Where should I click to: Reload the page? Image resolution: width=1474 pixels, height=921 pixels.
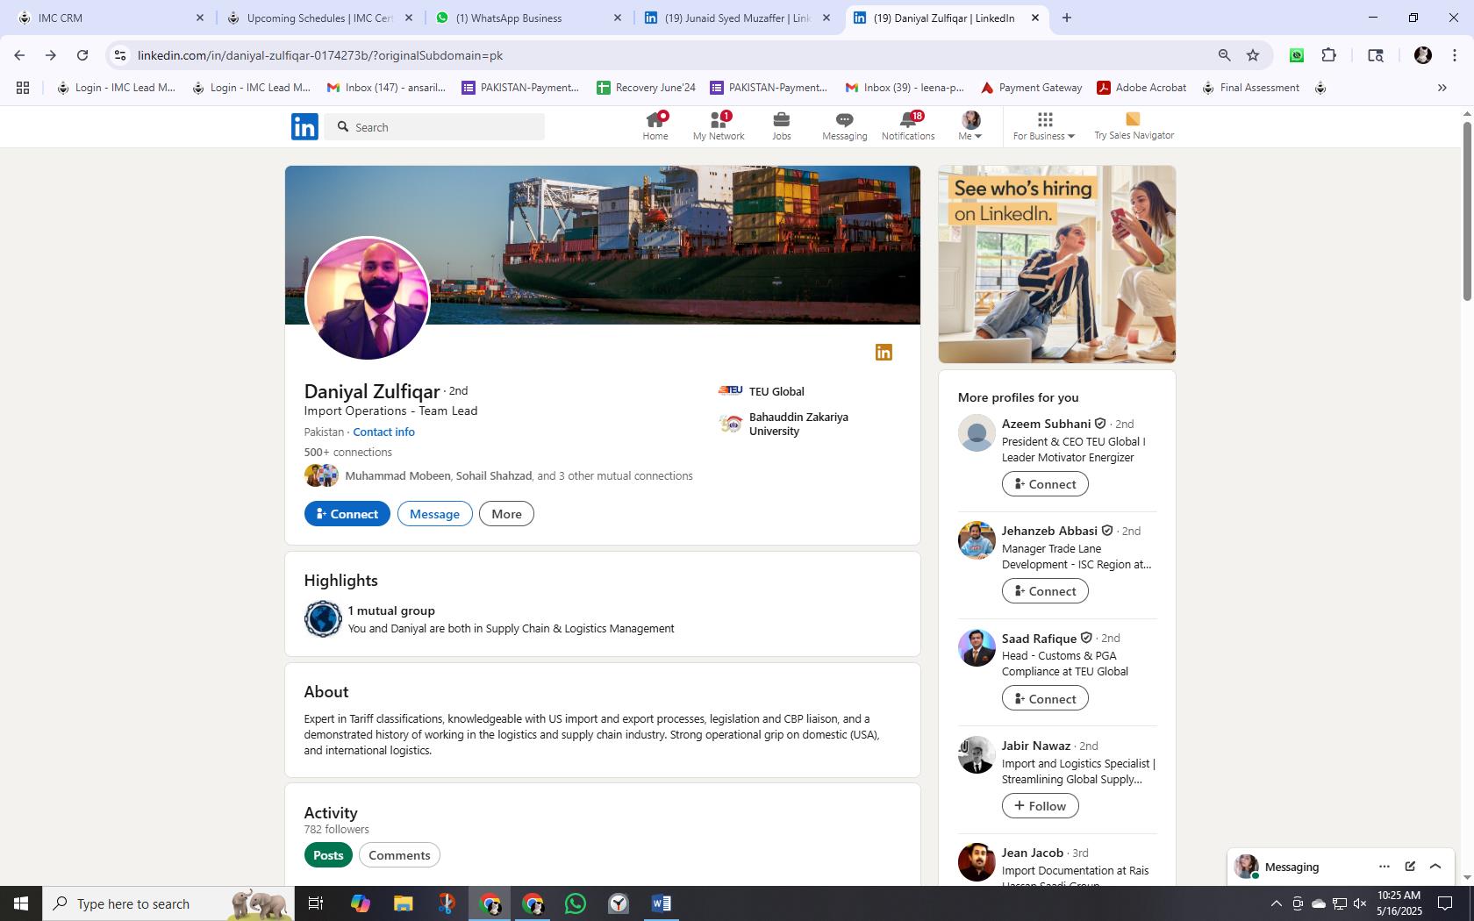82,55
